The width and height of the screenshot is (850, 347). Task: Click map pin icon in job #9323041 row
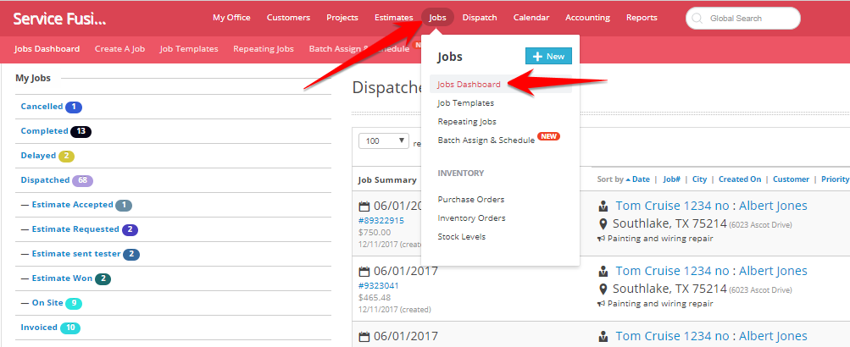pos(603,289)
